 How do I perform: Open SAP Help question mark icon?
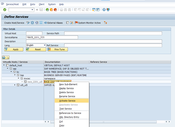(x=104, y=10)
